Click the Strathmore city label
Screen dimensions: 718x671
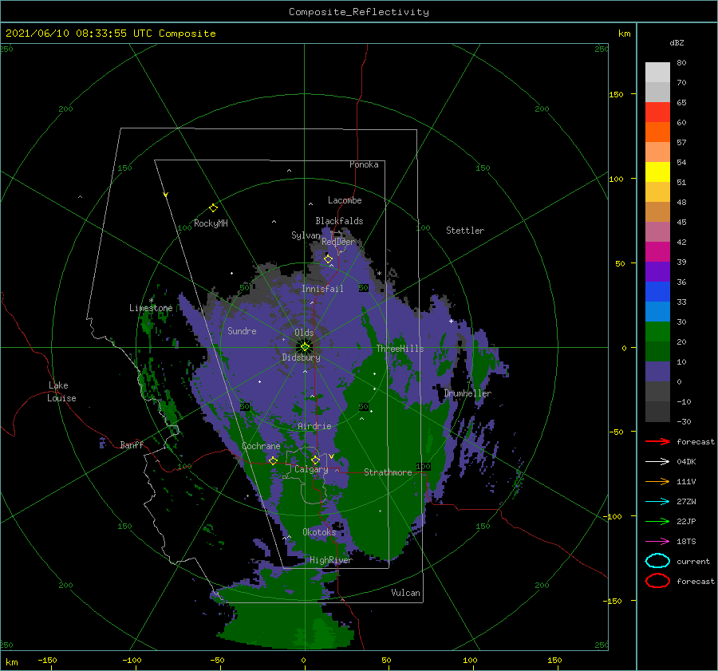[389, 472]
